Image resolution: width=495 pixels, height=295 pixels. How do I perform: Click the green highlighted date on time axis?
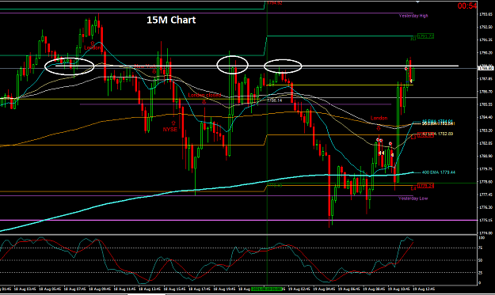[267, 289]
